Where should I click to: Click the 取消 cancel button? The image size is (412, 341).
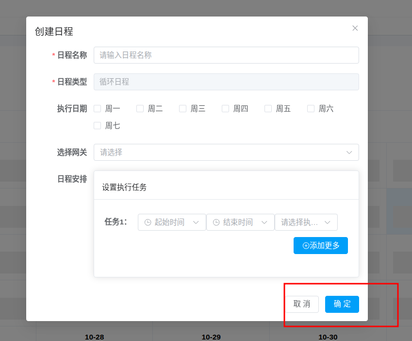(x=302, y=304)
